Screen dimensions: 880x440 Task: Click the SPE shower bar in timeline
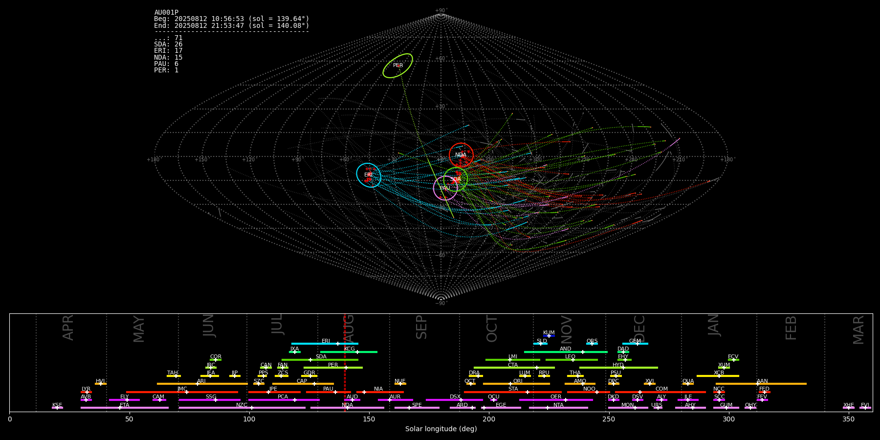coord(417,408)
